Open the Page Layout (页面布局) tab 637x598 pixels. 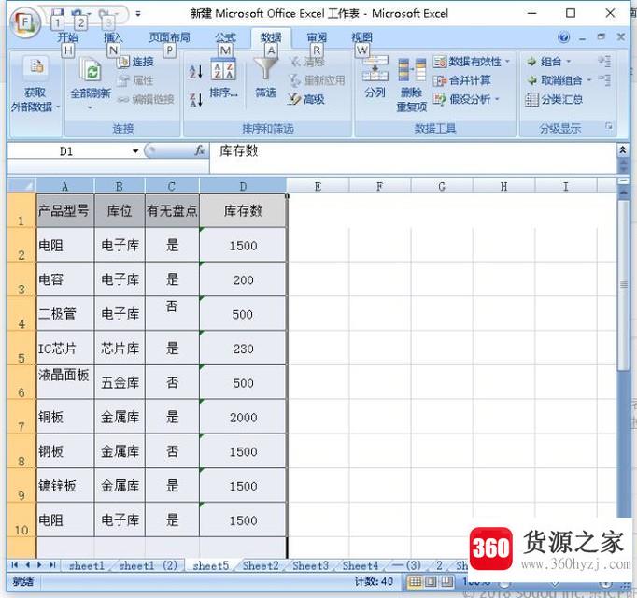click(169, 37)
